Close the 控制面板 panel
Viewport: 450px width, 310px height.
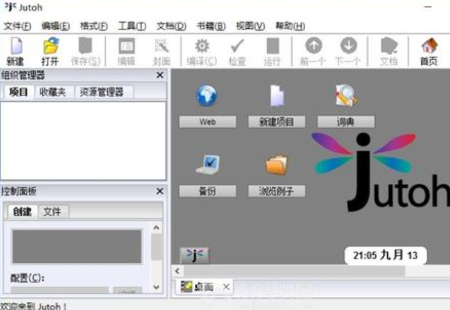(160, 191)
